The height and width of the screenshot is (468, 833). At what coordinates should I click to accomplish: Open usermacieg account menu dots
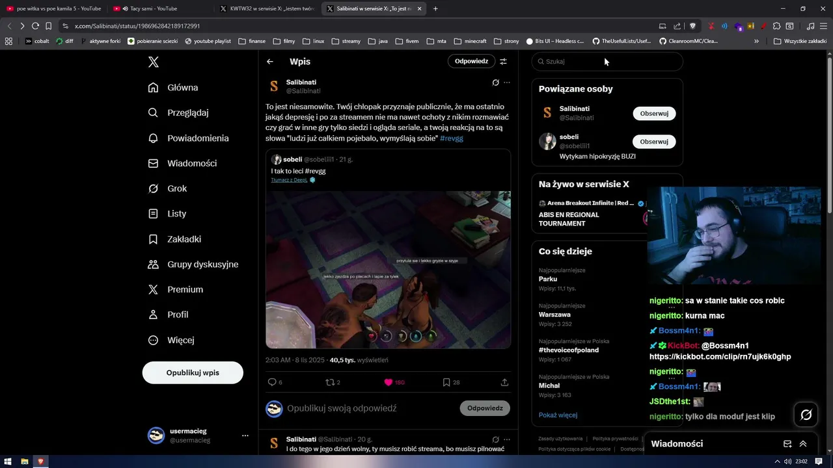click(245, 435)
